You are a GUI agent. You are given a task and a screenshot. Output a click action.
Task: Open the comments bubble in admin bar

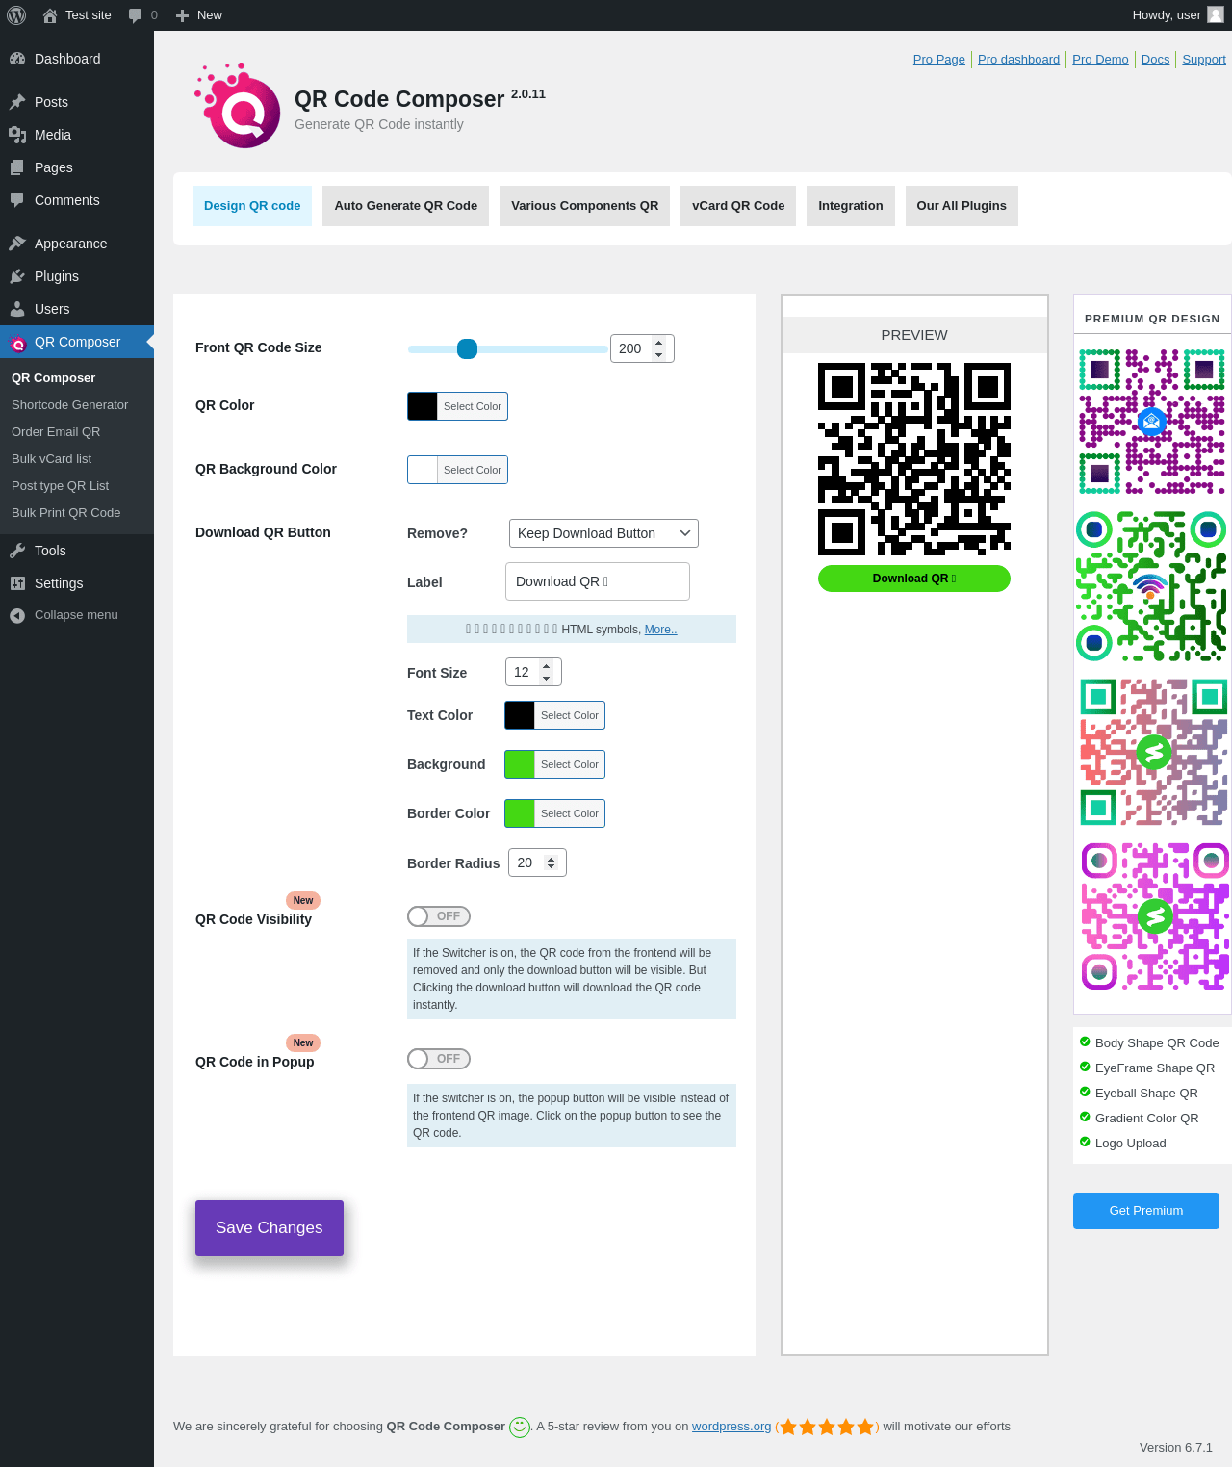coord(136,15)
